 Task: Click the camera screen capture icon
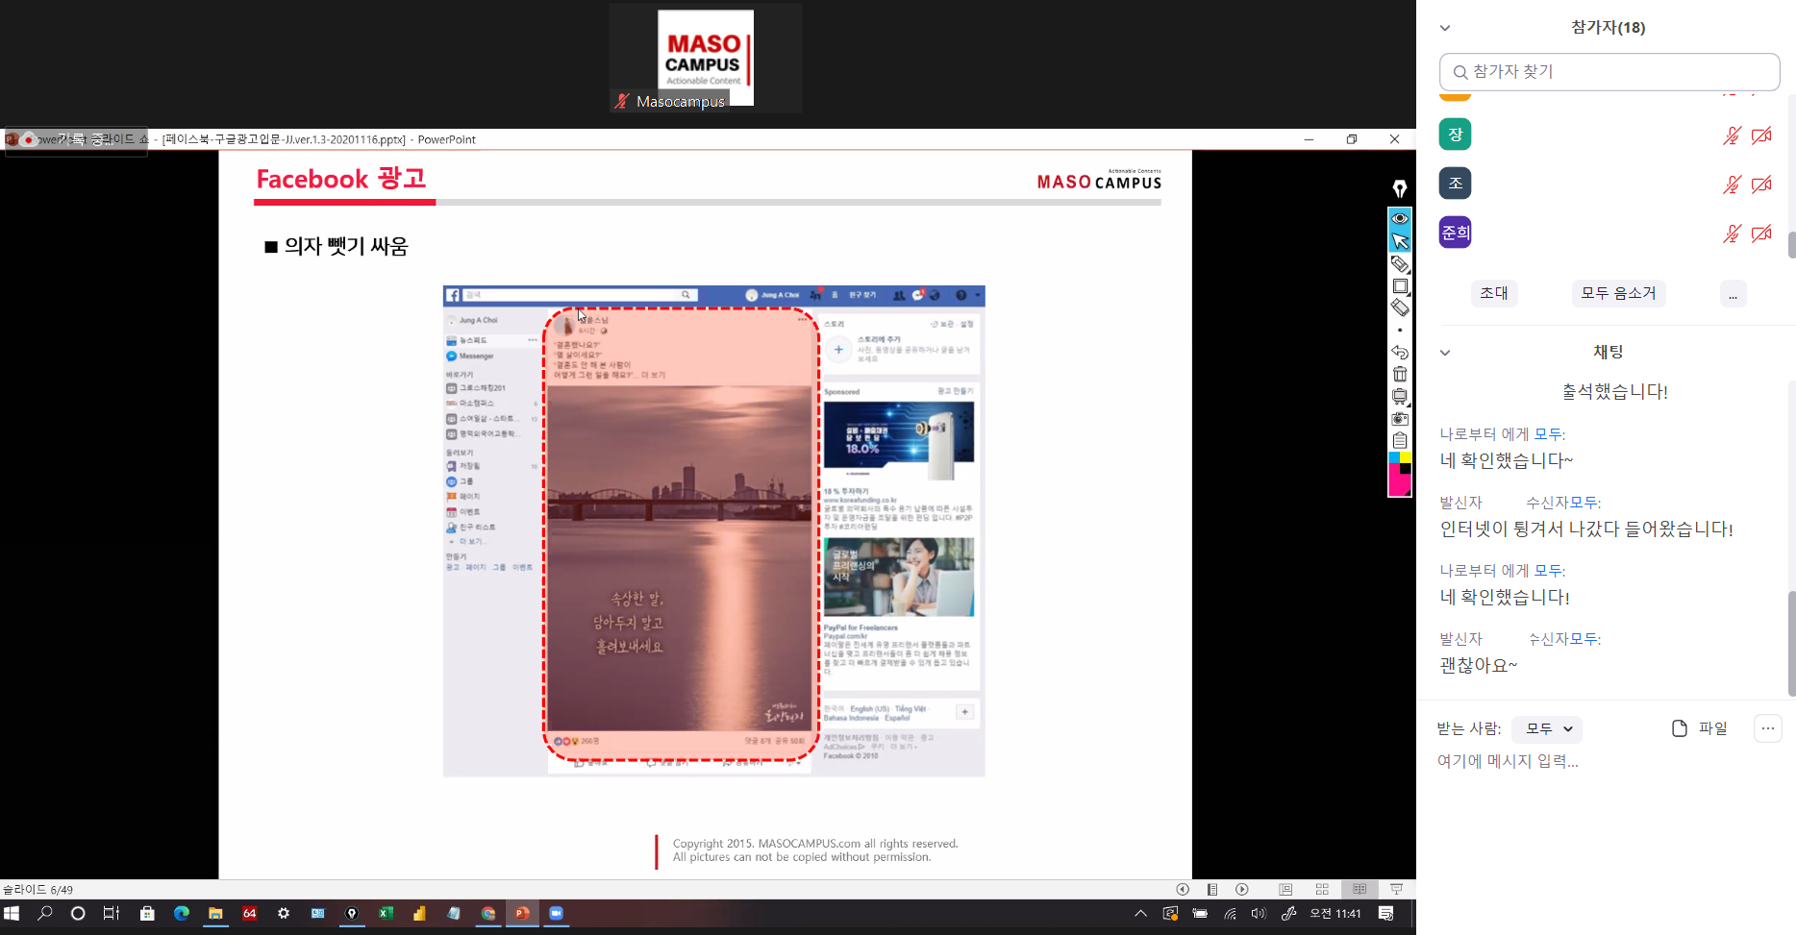(x=1400, y=419)
